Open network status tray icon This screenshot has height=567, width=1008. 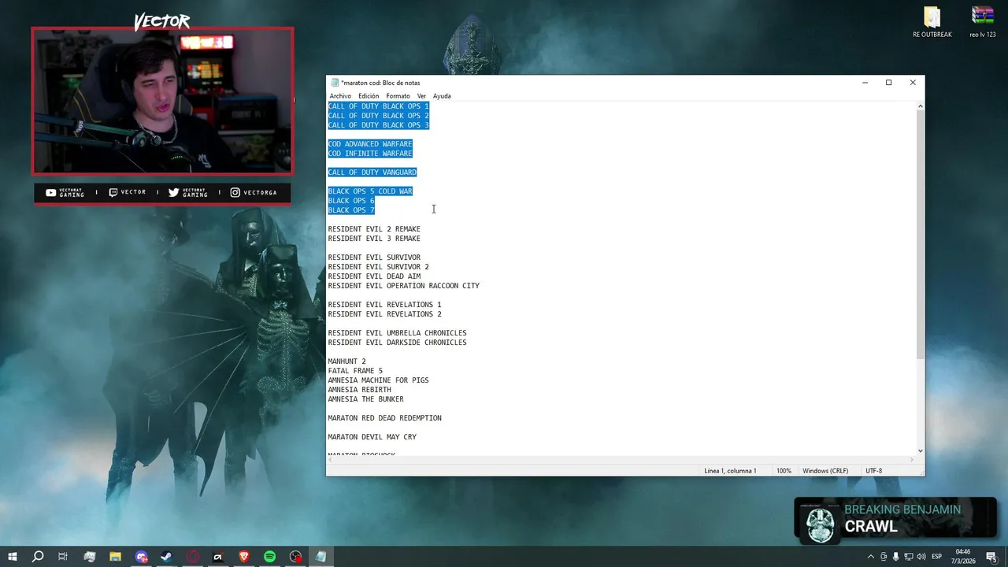[x=908, y=557]
